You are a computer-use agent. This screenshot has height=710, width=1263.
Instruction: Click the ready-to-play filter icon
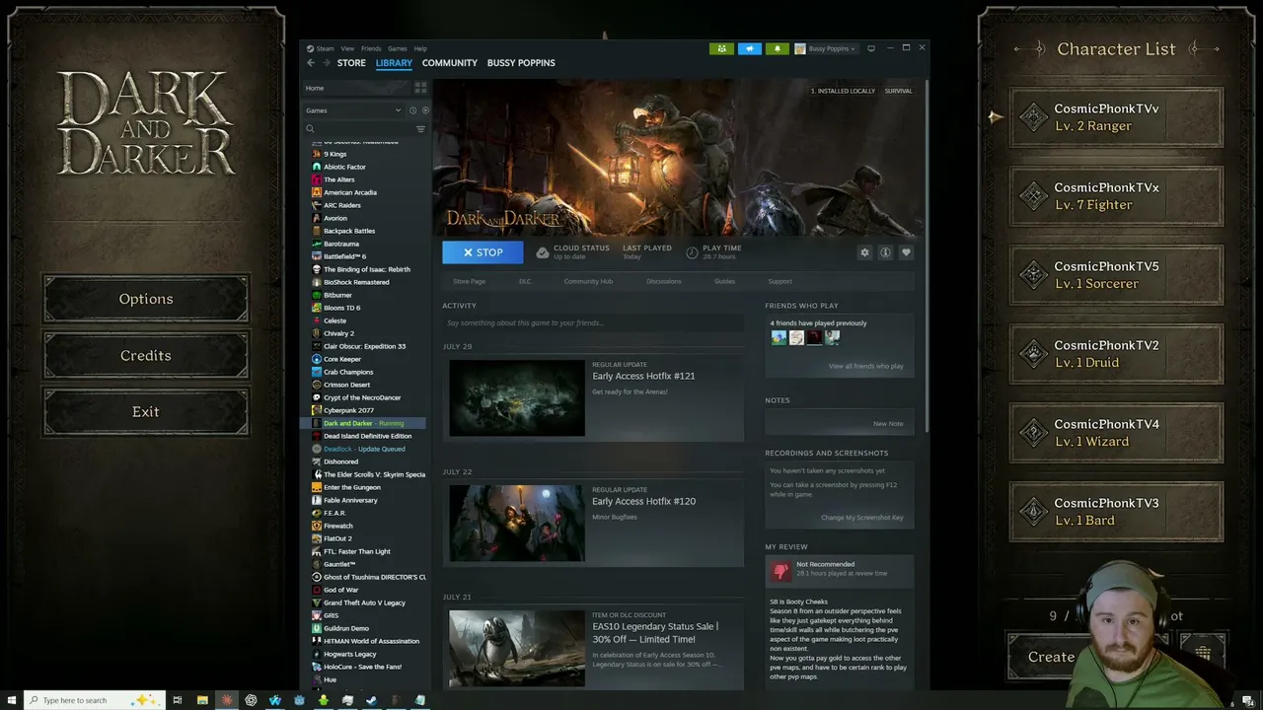pyautogui.click(x=424, y=110)
